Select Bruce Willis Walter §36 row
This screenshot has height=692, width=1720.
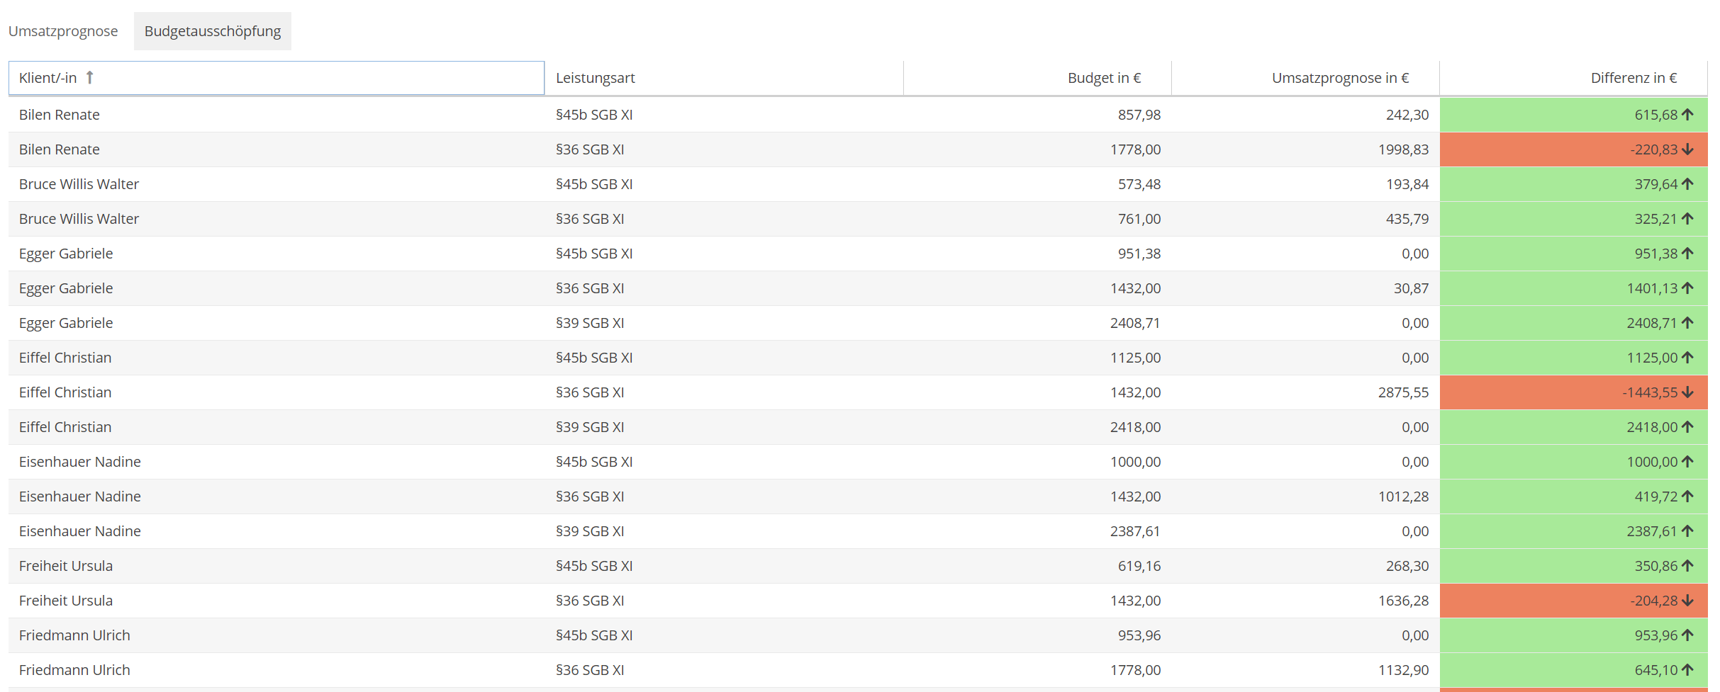click(x=79, y=219)
